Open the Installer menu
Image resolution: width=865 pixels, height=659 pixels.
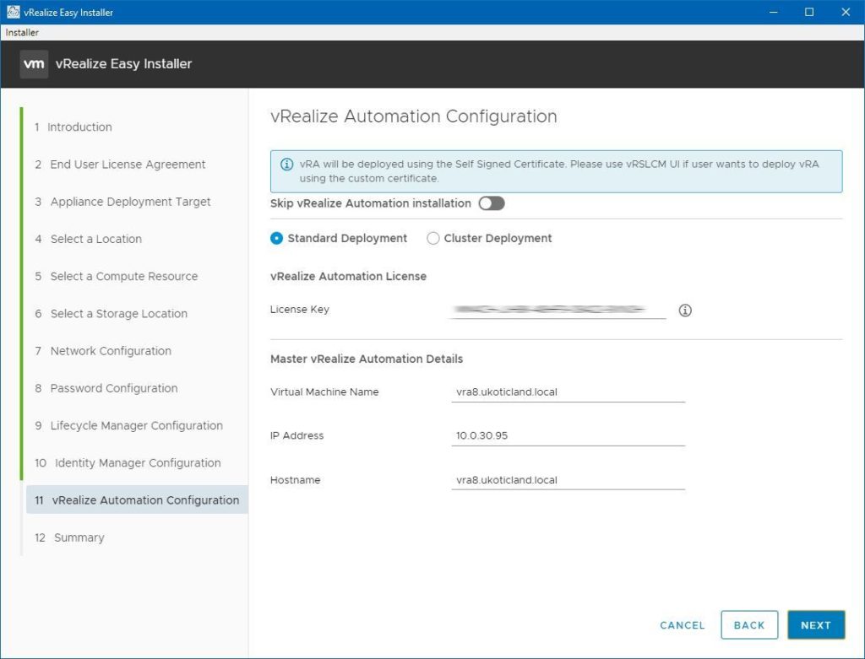[x=22, y=33]
